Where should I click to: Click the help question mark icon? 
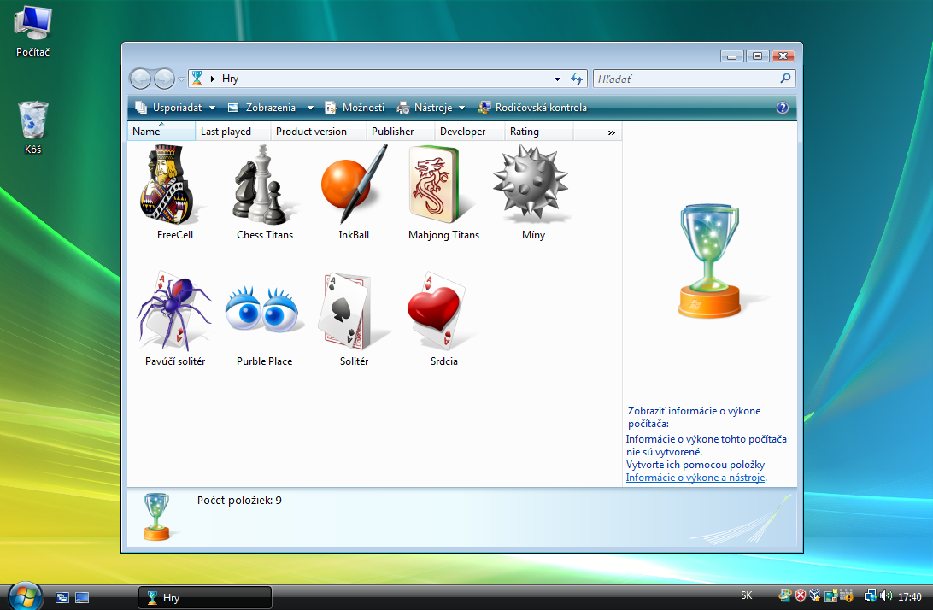(782, 108)
